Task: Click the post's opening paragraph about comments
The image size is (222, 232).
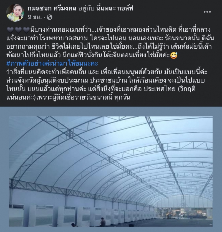Action: point(110,43)
